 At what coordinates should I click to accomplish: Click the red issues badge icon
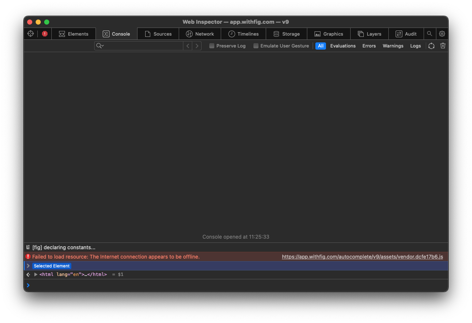pyautogui.click(x=45, y=33)
